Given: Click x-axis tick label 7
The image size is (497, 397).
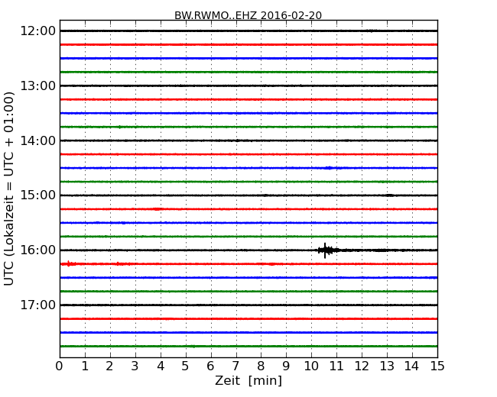Looking at the screenshot, I should pyautogui.click(x=236, y=366).
